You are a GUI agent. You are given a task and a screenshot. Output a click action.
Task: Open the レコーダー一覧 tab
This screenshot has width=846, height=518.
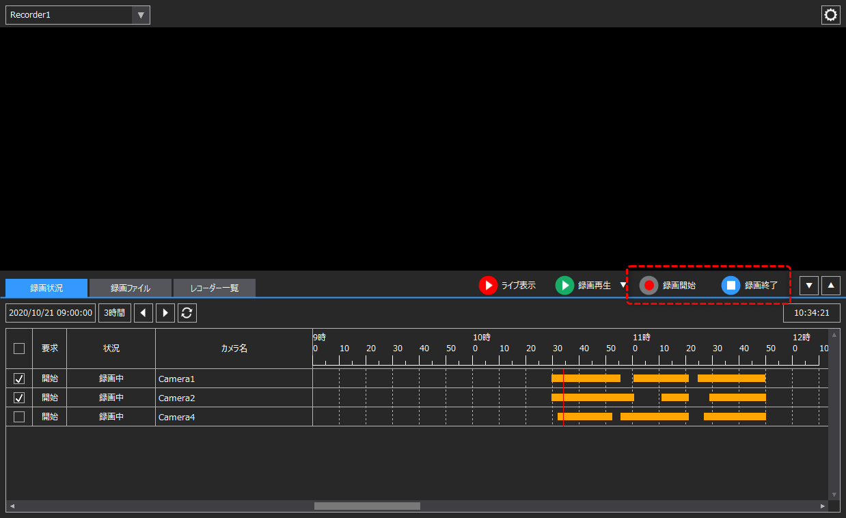(214, 288)
